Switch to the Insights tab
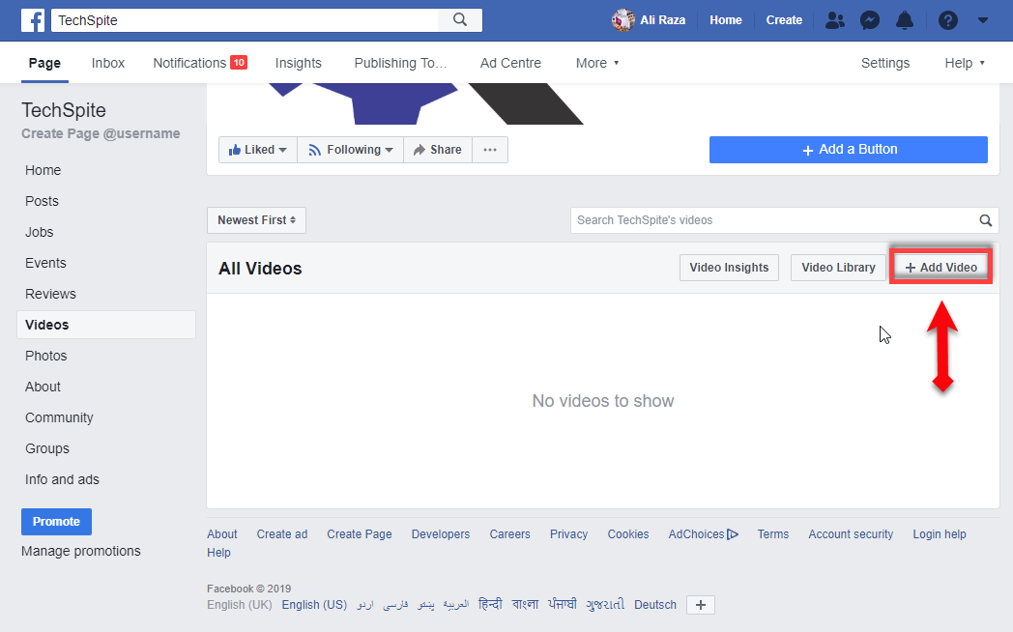This screenshot has height=632, width=1013. click(298, 63)
